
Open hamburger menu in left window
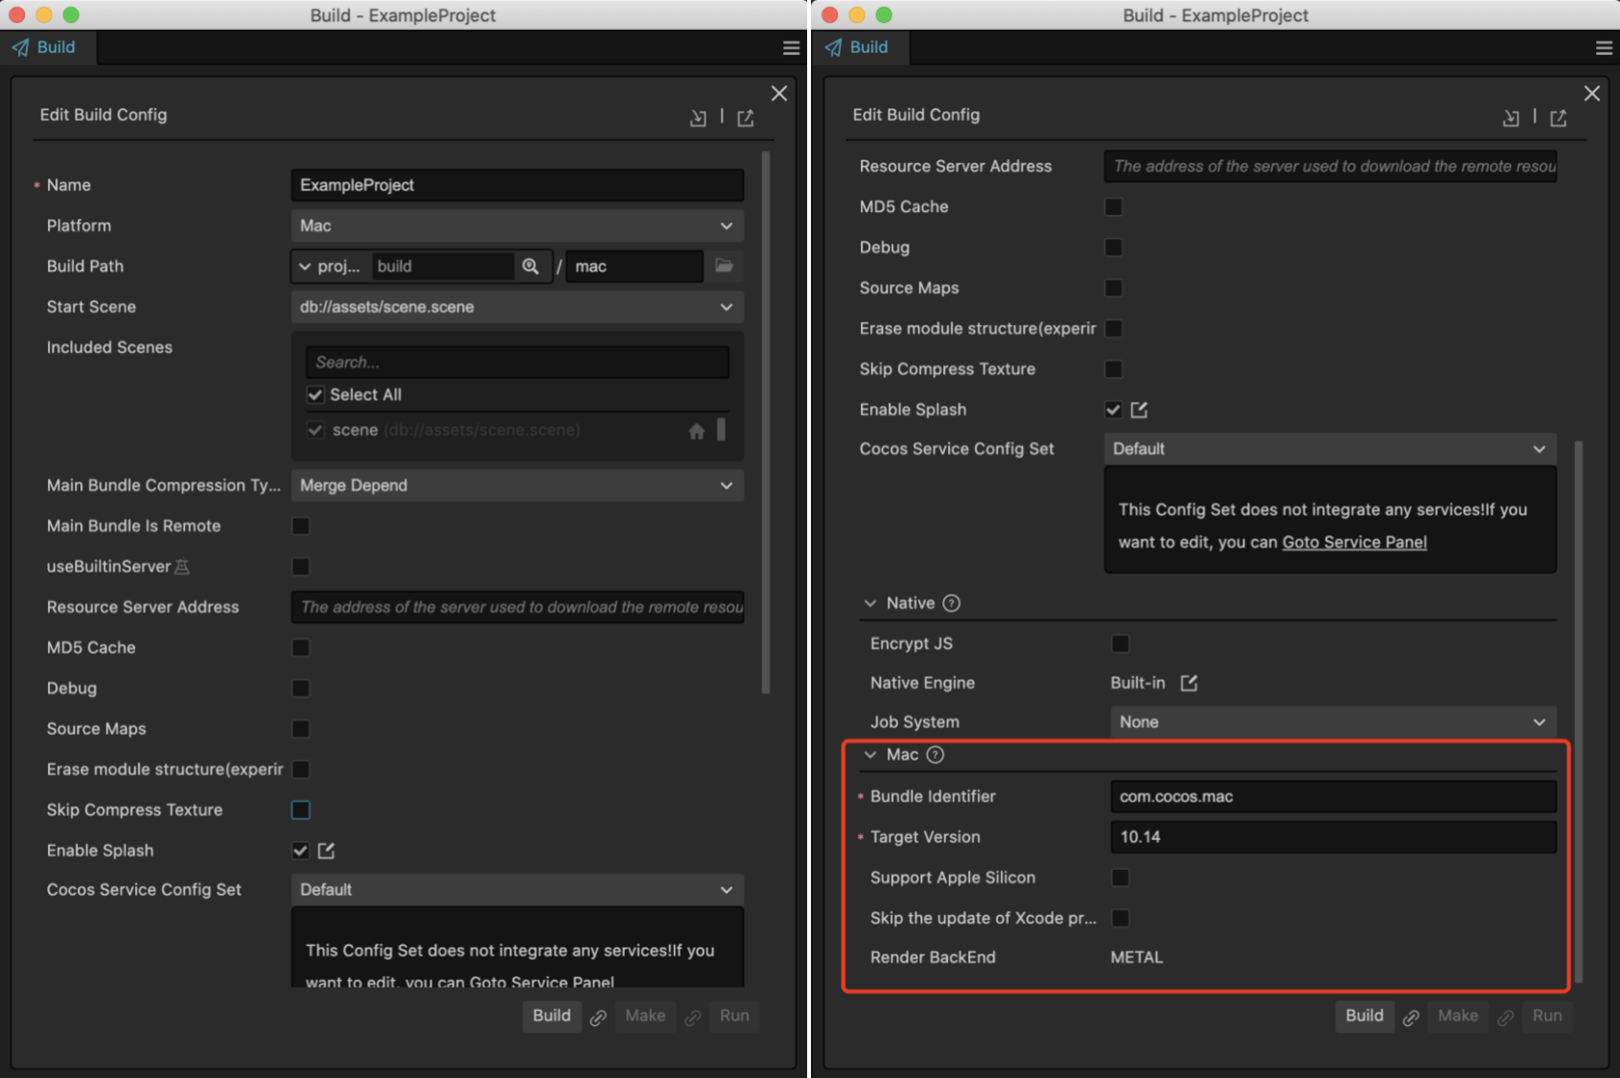[791, 48]
